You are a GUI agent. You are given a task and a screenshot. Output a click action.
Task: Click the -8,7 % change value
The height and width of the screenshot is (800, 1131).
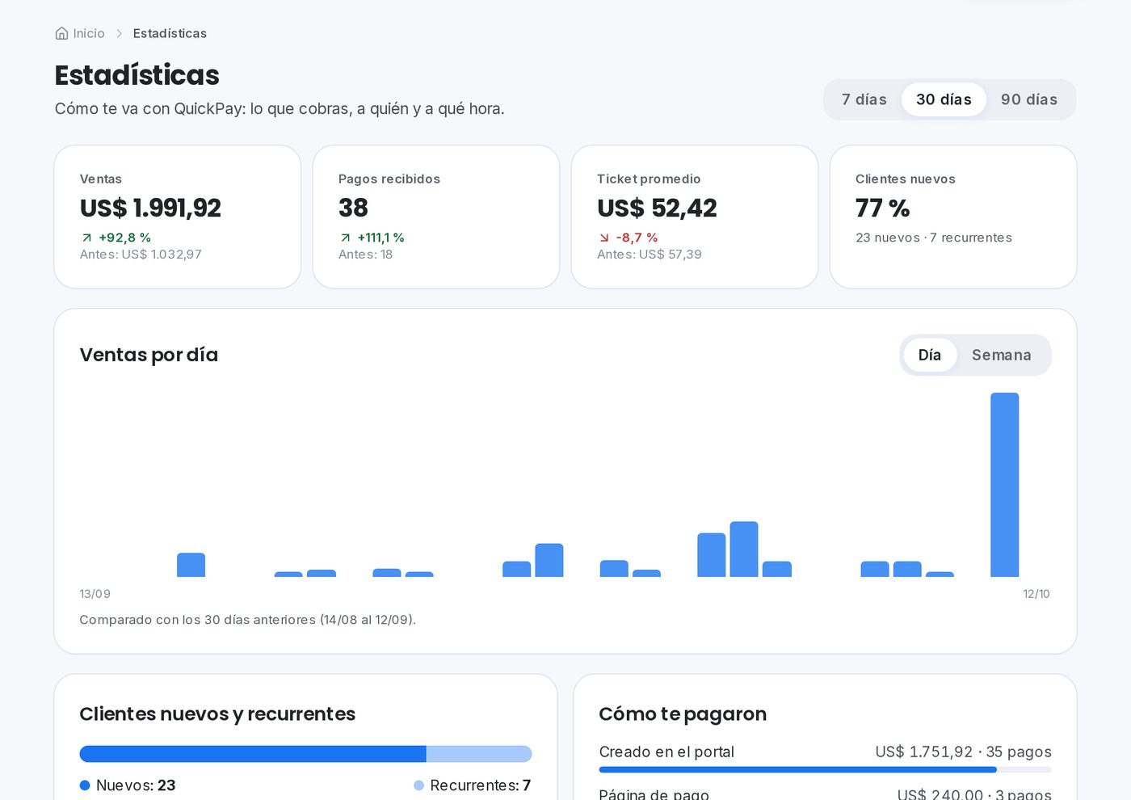[637, 238]
